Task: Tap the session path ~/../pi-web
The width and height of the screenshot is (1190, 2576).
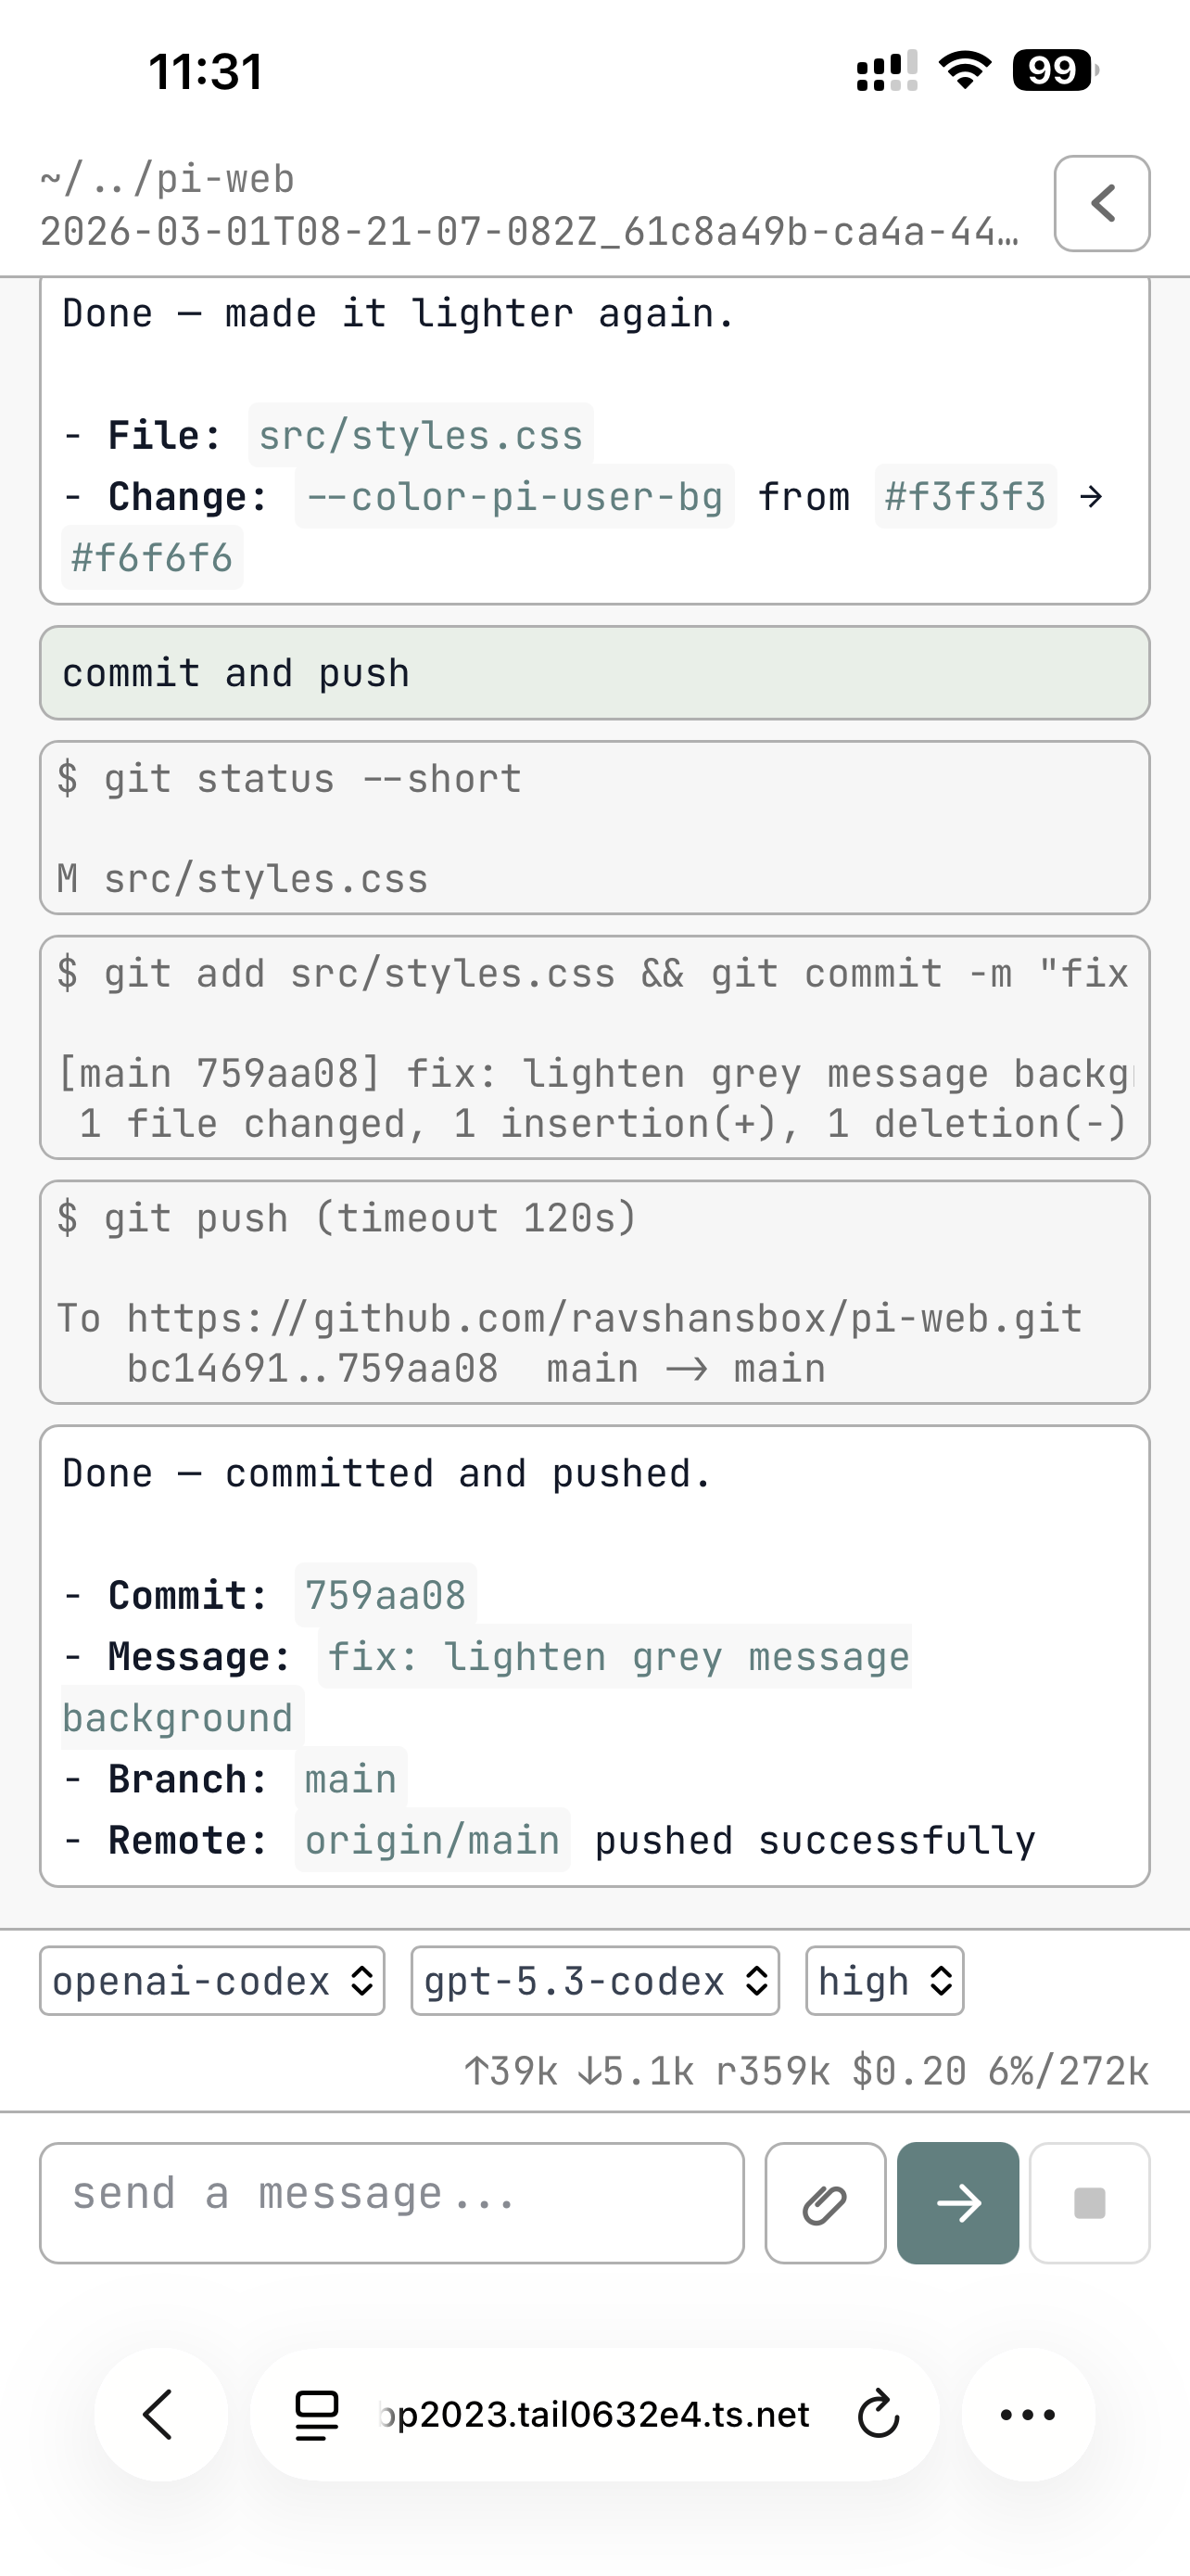Action: point(167,178)
